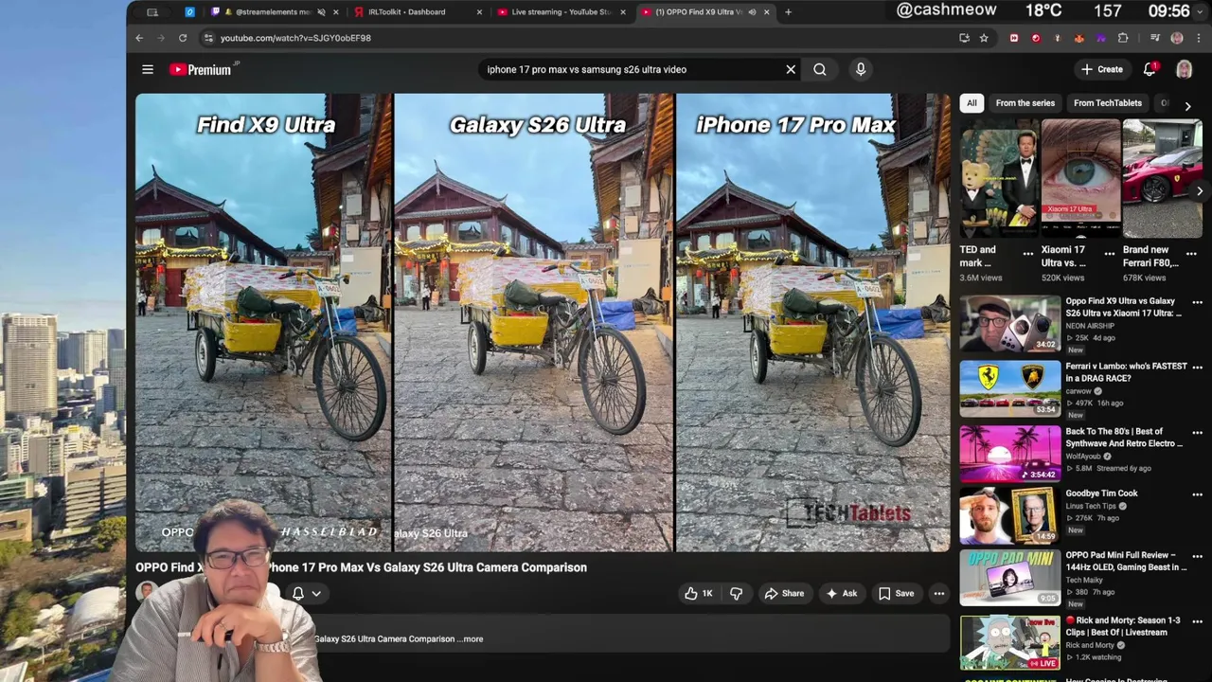This screenshot has width=1212, height=682.
Task: Show more filter chips with right arrow
Action: point(1187,106)
